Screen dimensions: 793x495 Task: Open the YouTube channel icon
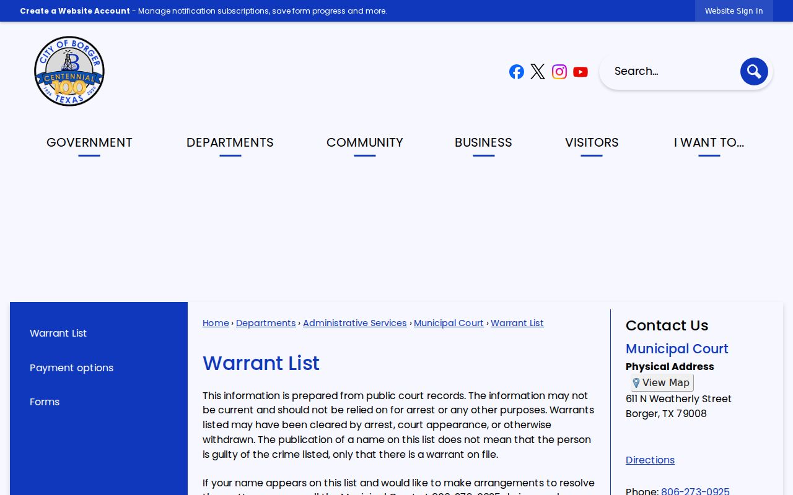581,72
